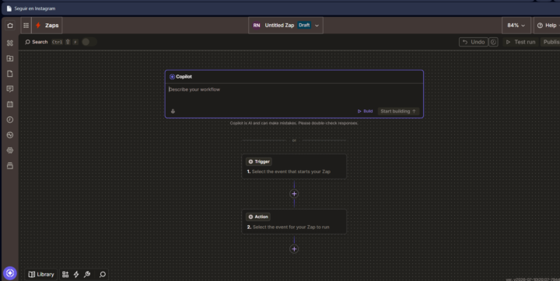Screen dimensions: 560x281
Task: Click the Untitled Zap title
Action: coord(279,26)
